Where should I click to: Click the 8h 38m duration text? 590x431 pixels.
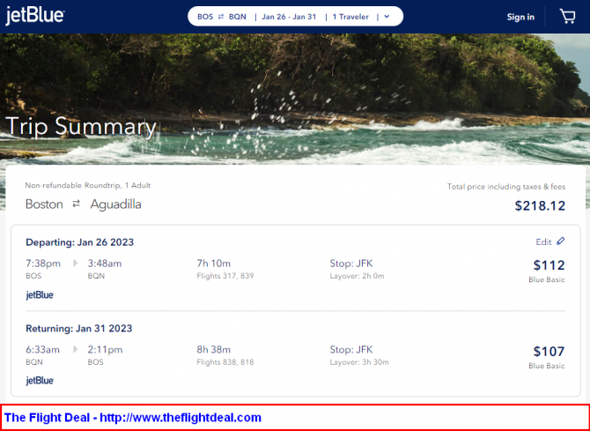214,350
